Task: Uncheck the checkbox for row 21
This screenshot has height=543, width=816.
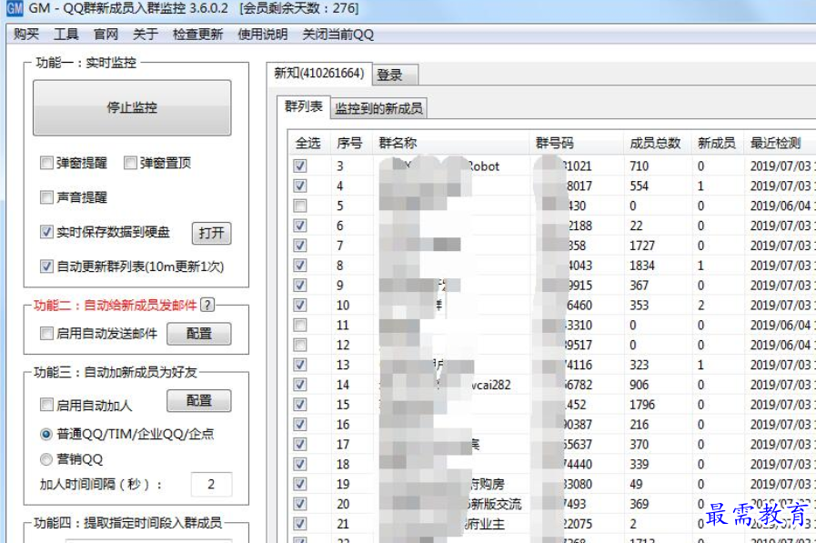Action: tap(300, 524)
